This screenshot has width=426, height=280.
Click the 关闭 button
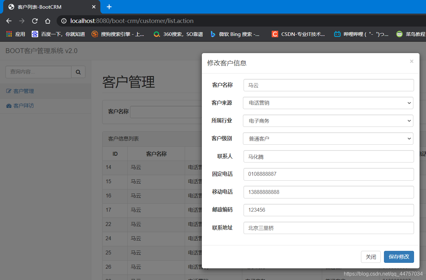[371, 257]
